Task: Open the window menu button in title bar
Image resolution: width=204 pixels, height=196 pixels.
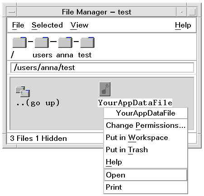Action: (12, 12)
